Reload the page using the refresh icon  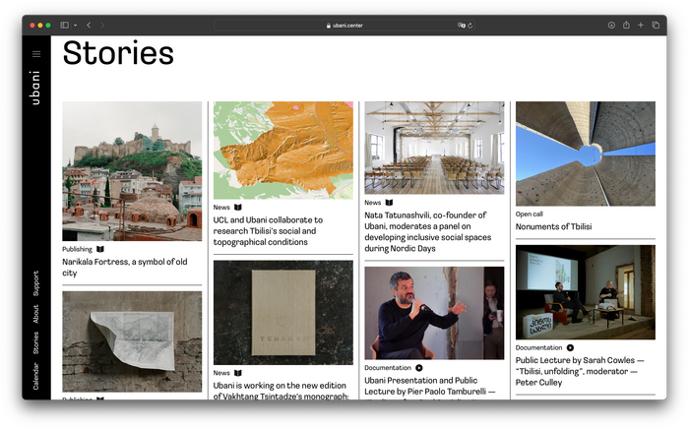(x=470, y=26)
